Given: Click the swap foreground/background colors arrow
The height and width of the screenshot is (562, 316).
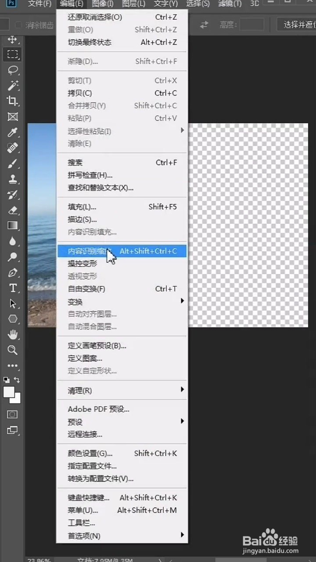Looking at the screenshot, I should pyautogui.click(x=17, y=380).
